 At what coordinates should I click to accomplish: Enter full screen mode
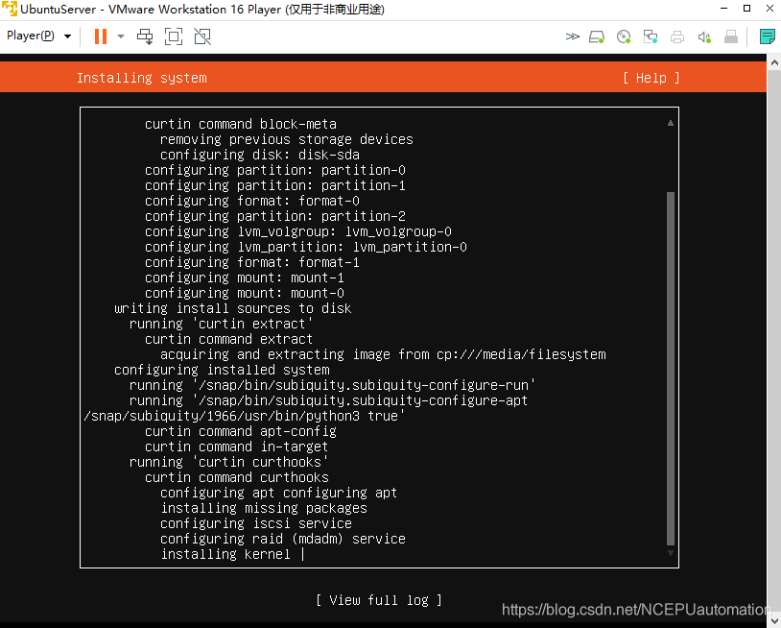tap(174, 36)
